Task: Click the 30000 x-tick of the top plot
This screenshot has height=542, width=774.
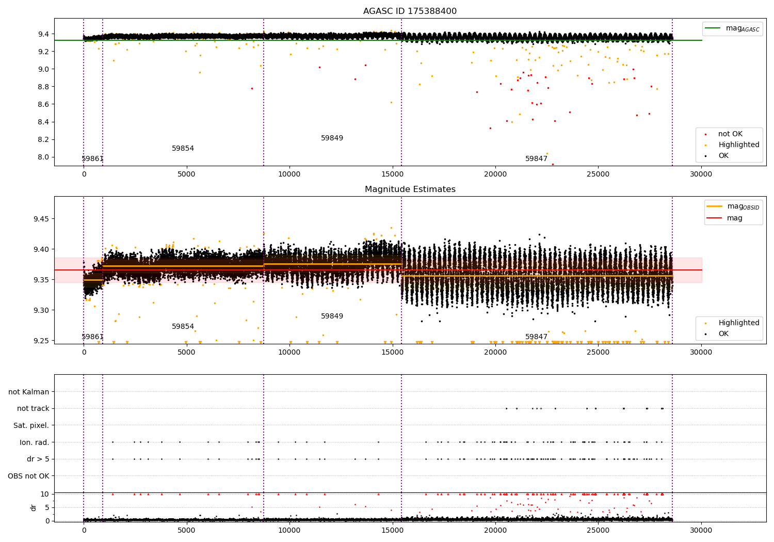Action: [x=701, y=174]
